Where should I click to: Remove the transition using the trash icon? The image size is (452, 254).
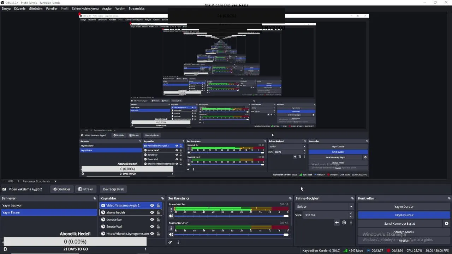coord(344,223)
